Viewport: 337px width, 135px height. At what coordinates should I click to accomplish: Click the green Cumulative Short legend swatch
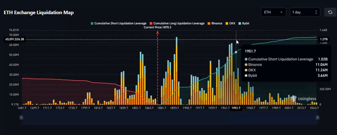(92, 23)
